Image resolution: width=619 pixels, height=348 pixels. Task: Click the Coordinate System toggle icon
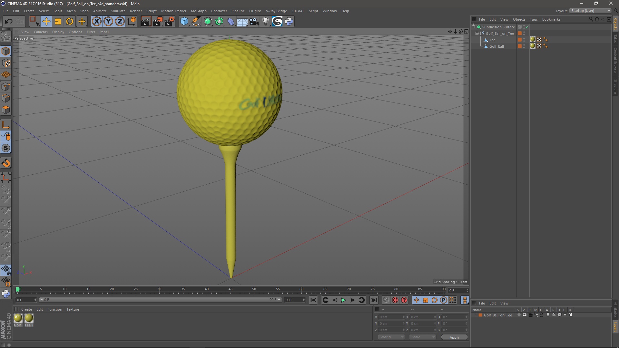click(x=132, y=22)
